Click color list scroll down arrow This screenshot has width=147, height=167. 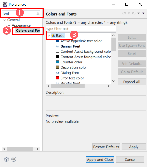click(114, 81)
